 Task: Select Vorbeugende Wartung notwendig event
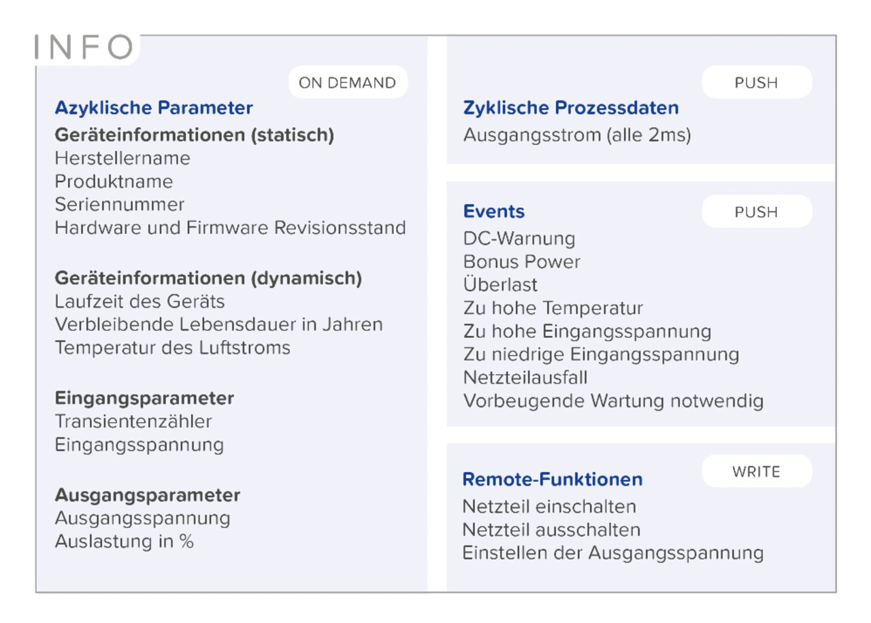(x=613, y=401)
